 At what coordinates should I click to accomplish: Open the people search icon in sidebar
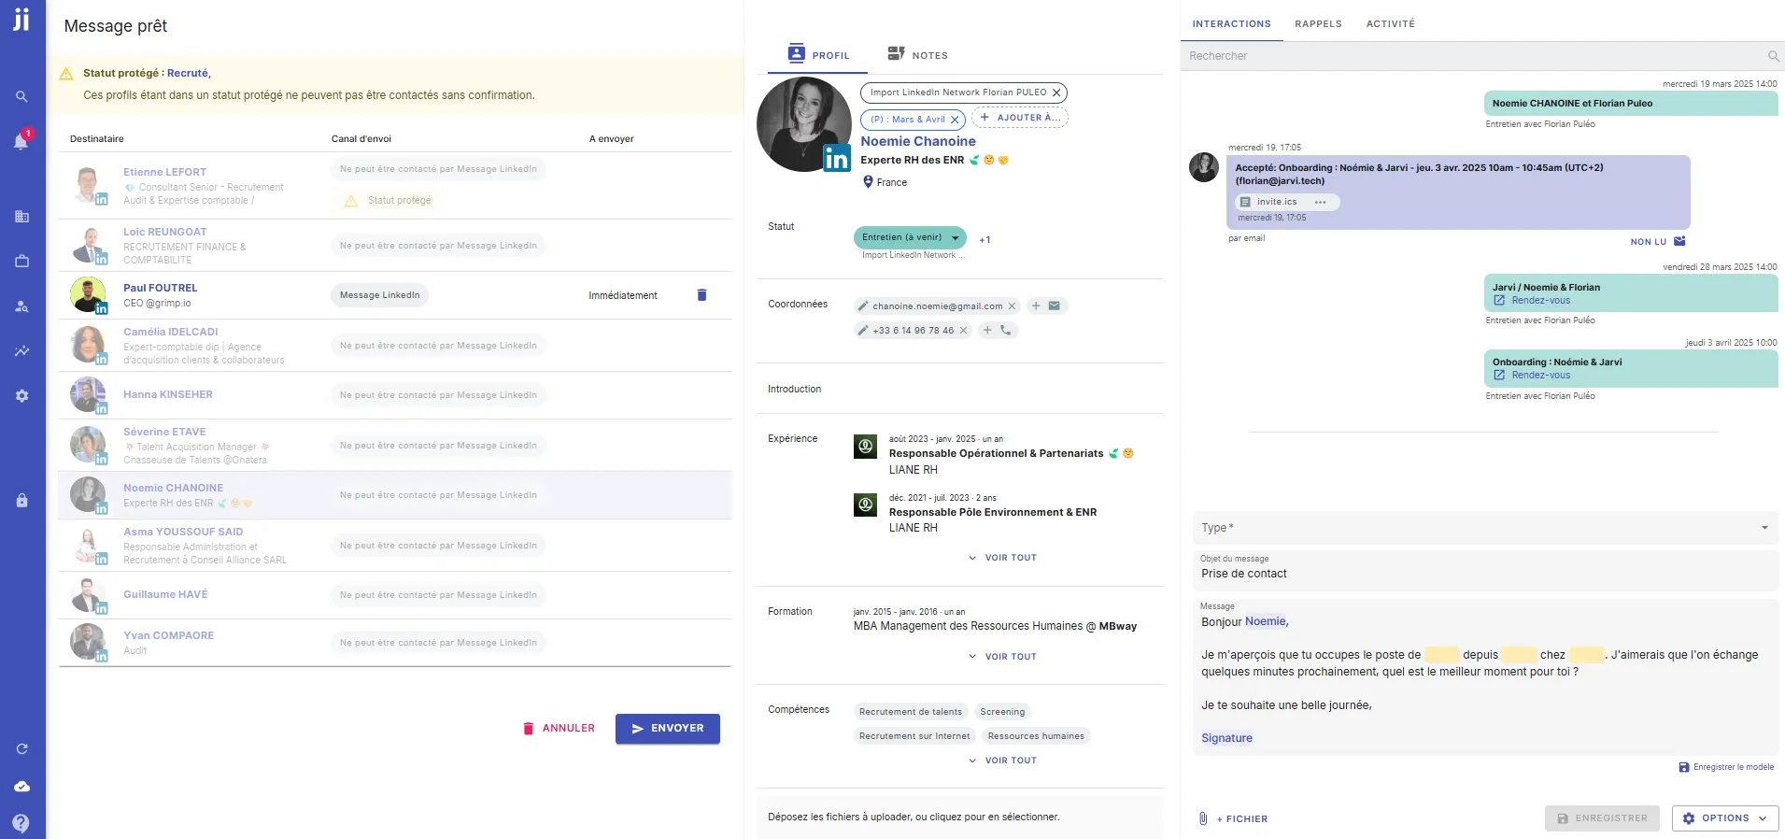(x=21, y=306)
